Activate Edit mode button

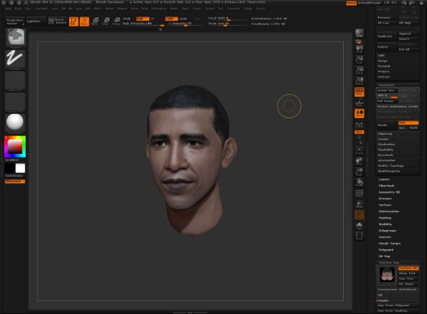click(x=73, y=21)
